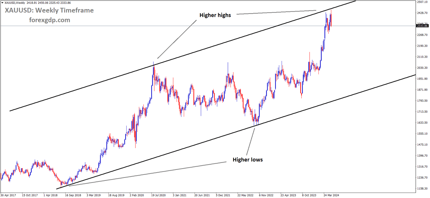Click price axis level 1871.90
Screen dimensions: 430x198
422,90
